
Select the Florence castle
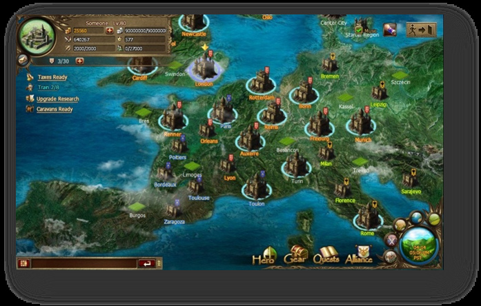click(x=343, y=189)
